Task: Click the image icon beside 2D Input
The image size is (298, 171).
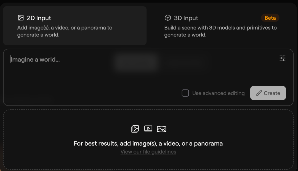Action: click(x=21, y=18)
